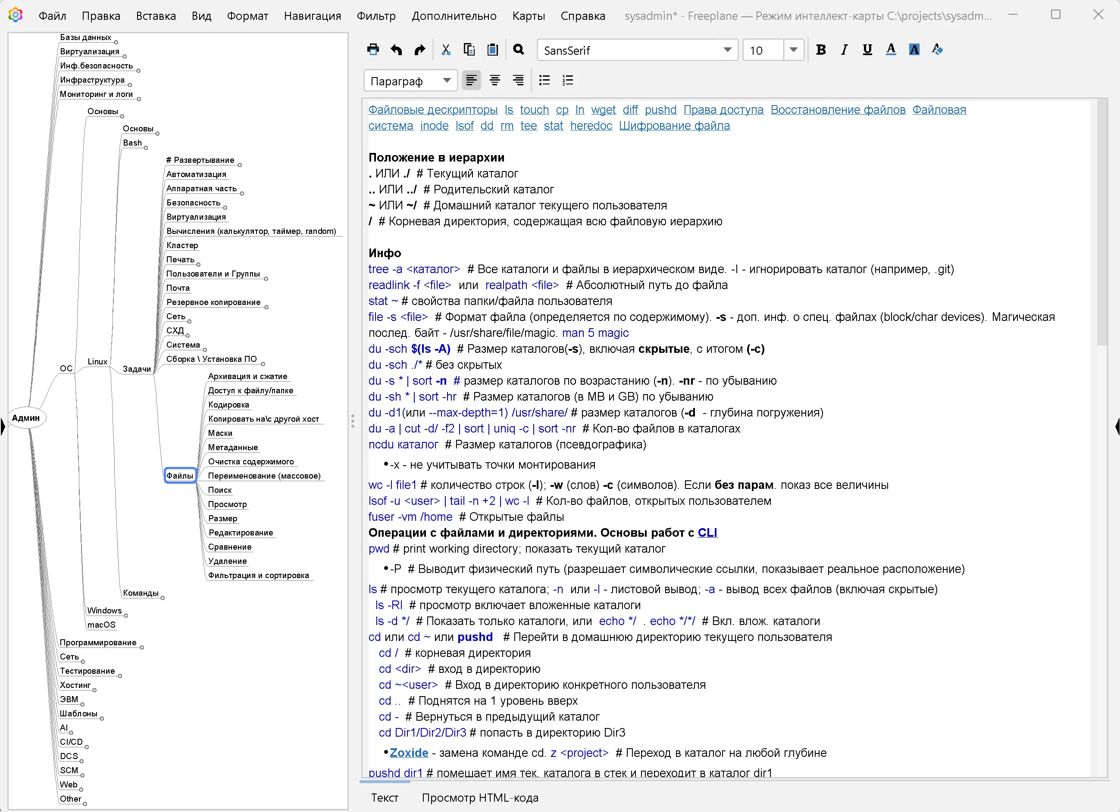Open the Навигация menu
Image resolution: width=1120 pixels, height=812 pixels.
point(312,16)
